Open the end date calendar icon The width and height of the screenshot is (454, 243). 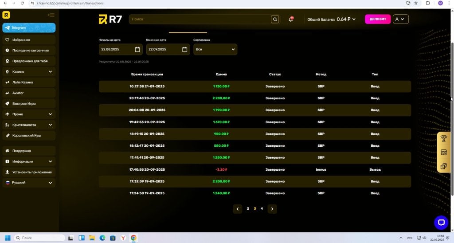coord(185,50)
